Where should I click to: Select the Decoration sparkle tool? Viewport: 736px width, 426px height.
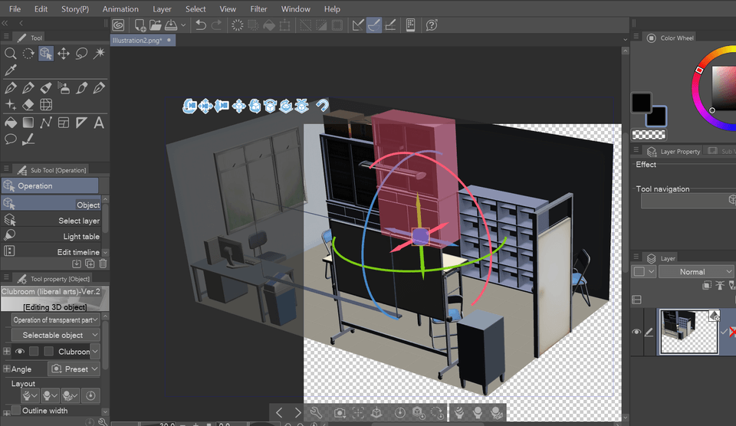10,105
